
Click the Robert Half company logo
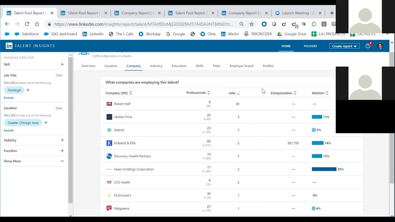(109, 104)
